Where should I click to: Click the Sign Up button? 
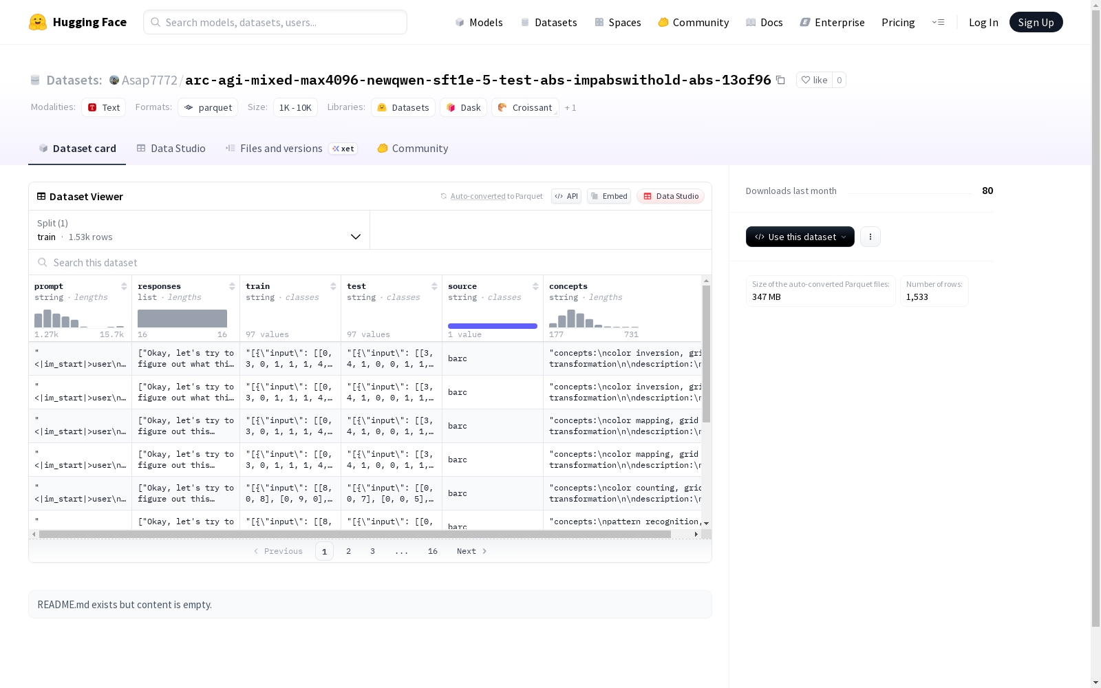1036,22
